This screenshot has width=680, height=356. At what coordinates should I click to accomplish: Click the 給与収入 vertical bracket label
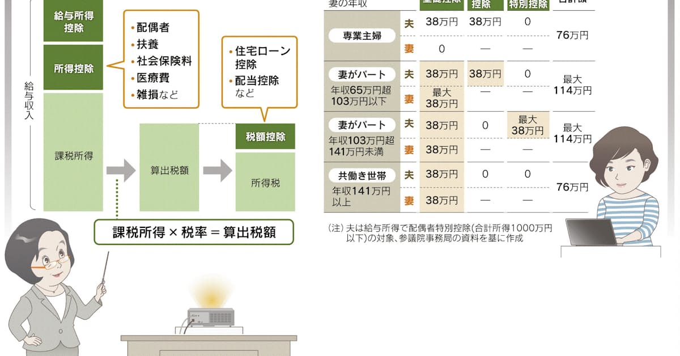[x=29, y=101]
